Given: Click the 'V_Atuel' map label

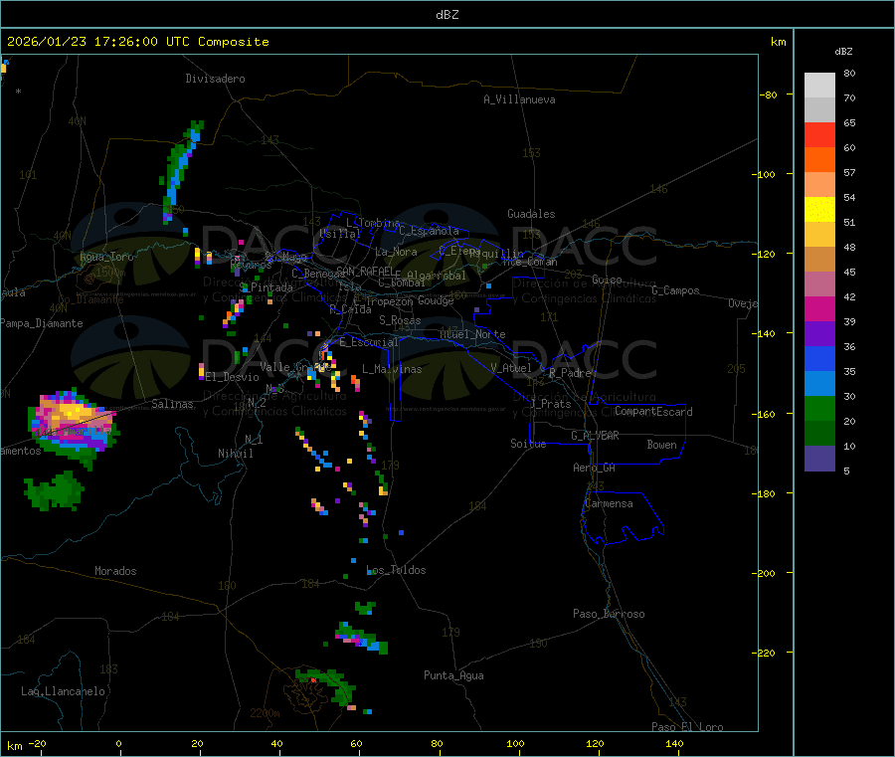Looking at the screenshot, I should click(x=511, y=368).
